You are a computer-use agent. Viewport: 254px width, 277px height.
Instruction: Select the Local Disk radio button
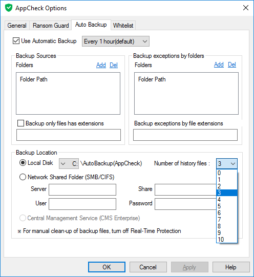[23, 163]
